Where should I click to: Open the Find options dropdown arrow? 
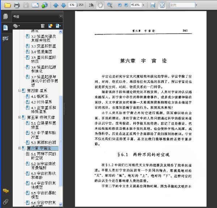[x=196, y=5]
